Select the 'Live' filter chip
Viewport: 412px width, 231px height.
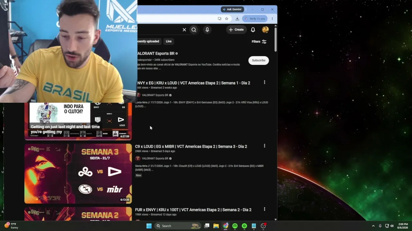tap(169, 41)
